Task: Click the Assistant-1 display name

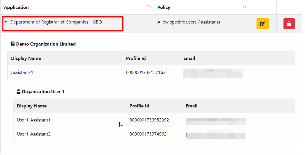Action: click(22, 72)
